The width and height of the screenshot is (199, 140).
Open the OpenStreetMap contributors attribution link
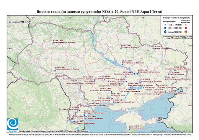point(171,131)
